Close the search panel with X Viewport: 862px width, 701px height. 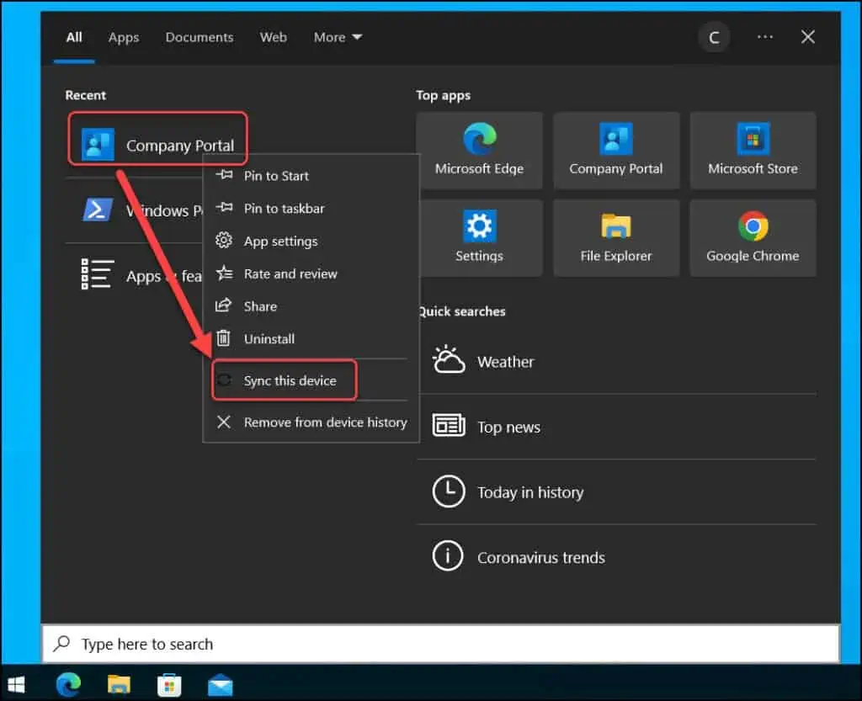tap(807, 37)
